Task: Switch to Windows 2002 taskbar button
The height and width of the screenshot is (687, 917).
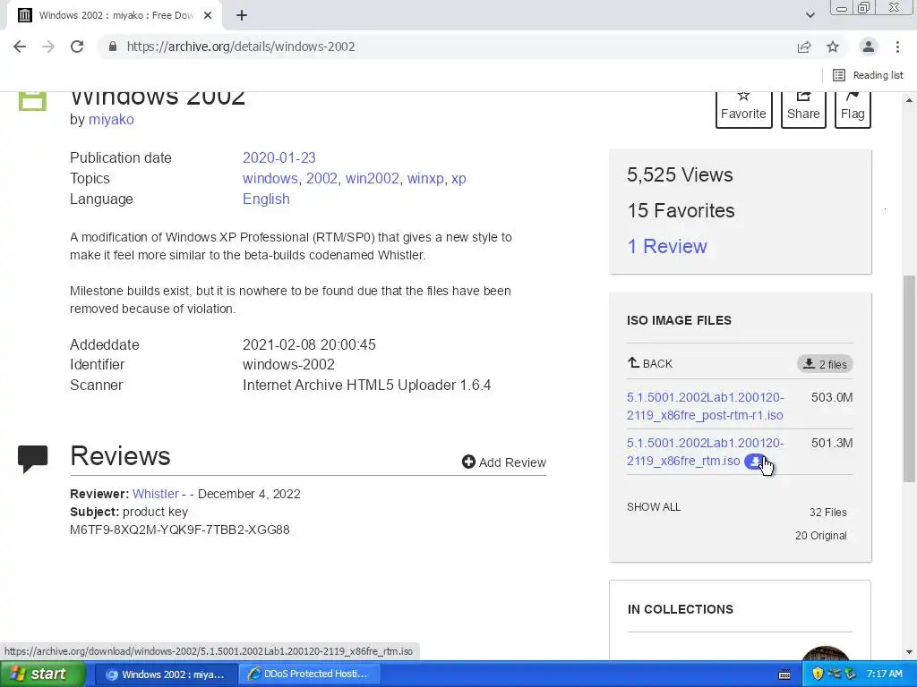Action: coord(166,674)
